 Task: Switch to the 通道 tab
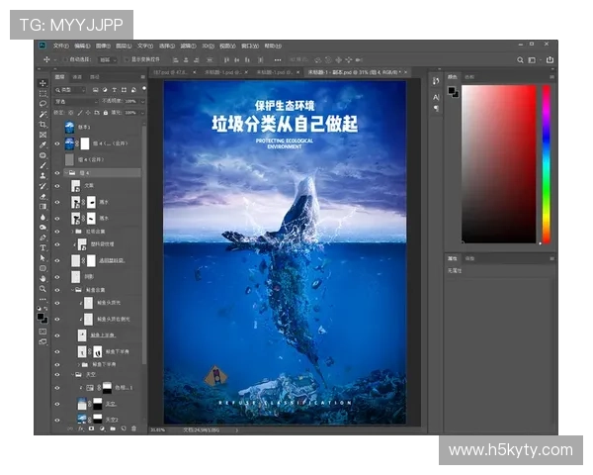(x=77, y=77)
